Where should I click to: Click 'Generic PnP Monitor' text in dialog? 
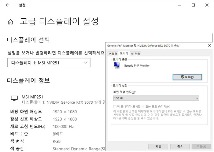137,65
